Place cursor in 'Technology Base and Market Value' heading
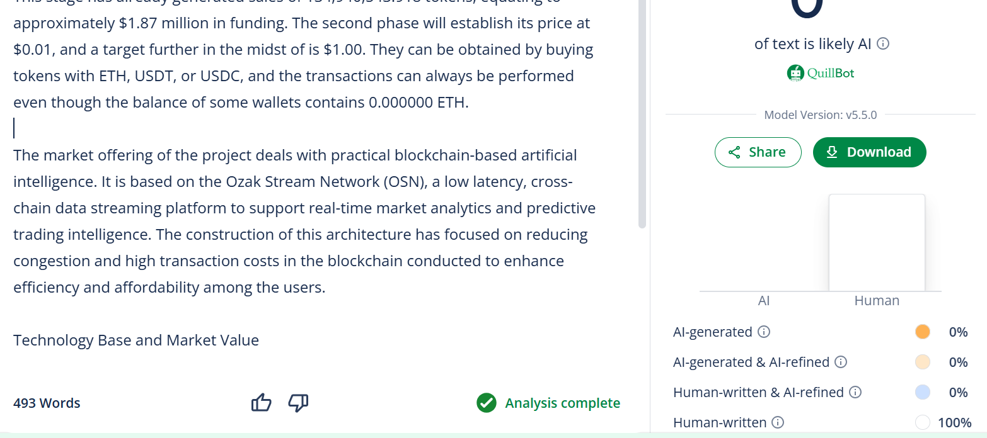This screenshot has height=438, width=987. tap(136, 340)
